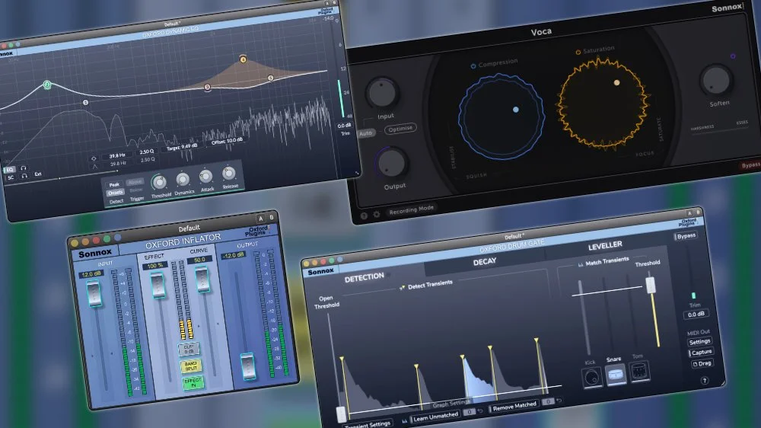Viewport: 761px width, 428px height.
Task: Click the 39.8 Hz frequency field in Dynamic EQ
Action: (x=117, y=156)
